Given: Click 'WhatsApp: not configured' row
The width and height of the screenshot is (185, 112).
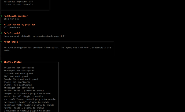Looking at the screenshot, I should [x=19, y=70].
